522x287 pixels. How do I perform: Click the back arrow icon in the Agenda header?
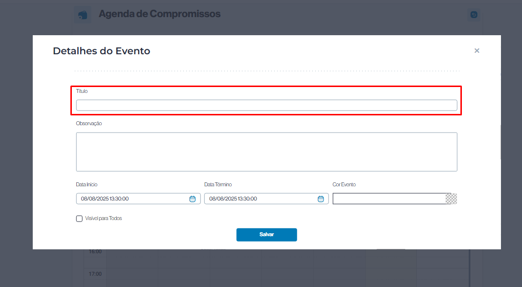coord(474,15)
